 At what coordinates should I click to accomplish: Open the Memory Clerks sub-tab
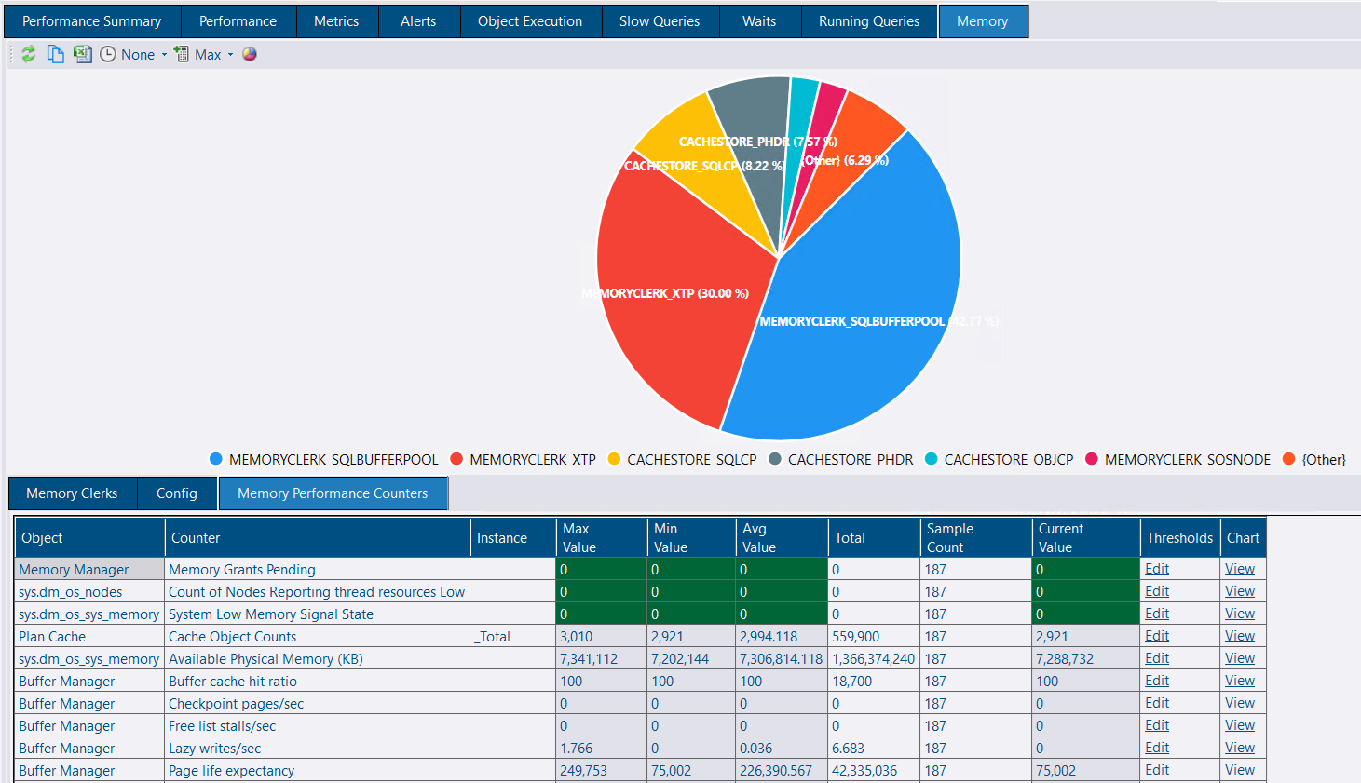coord(72,493)
